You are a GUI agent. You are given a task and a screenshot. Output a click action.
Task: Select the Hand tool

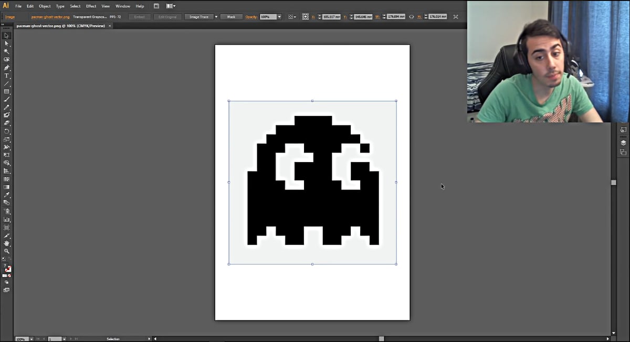coord(7,243)
